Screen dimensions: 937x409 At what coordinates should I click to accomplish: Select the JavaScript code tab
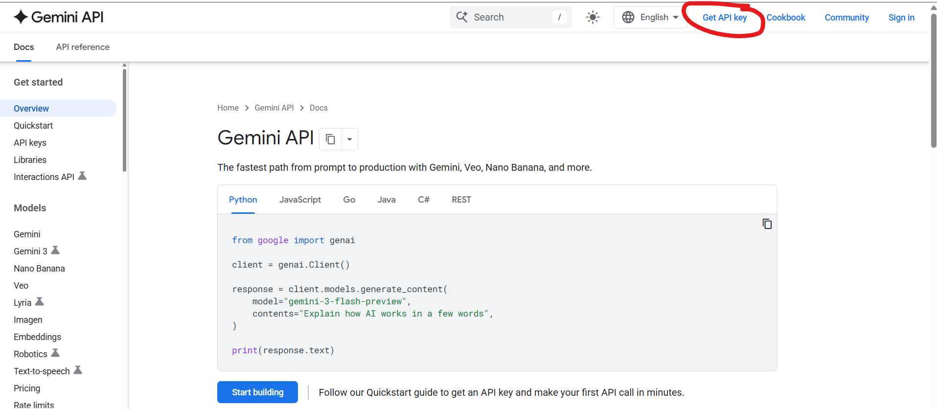click(x=300, y=200)
